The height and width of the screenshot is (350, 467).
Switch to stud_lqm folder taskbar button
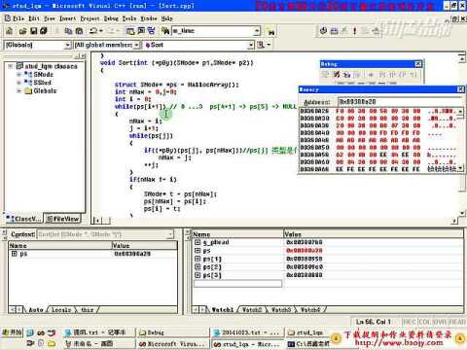pyautogui.click(x=306, y=332)
